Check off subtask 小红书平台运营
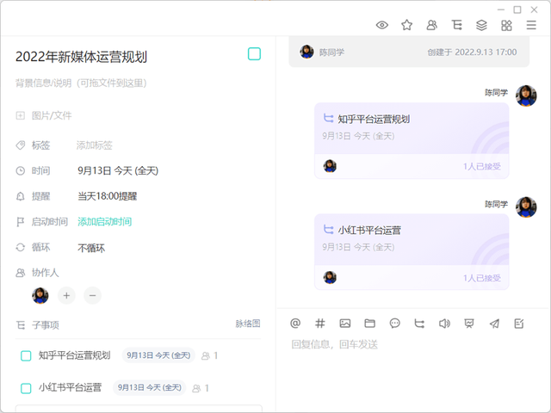Image resolution: width=551 pixels, height=413 pixels. coord(26,388)
